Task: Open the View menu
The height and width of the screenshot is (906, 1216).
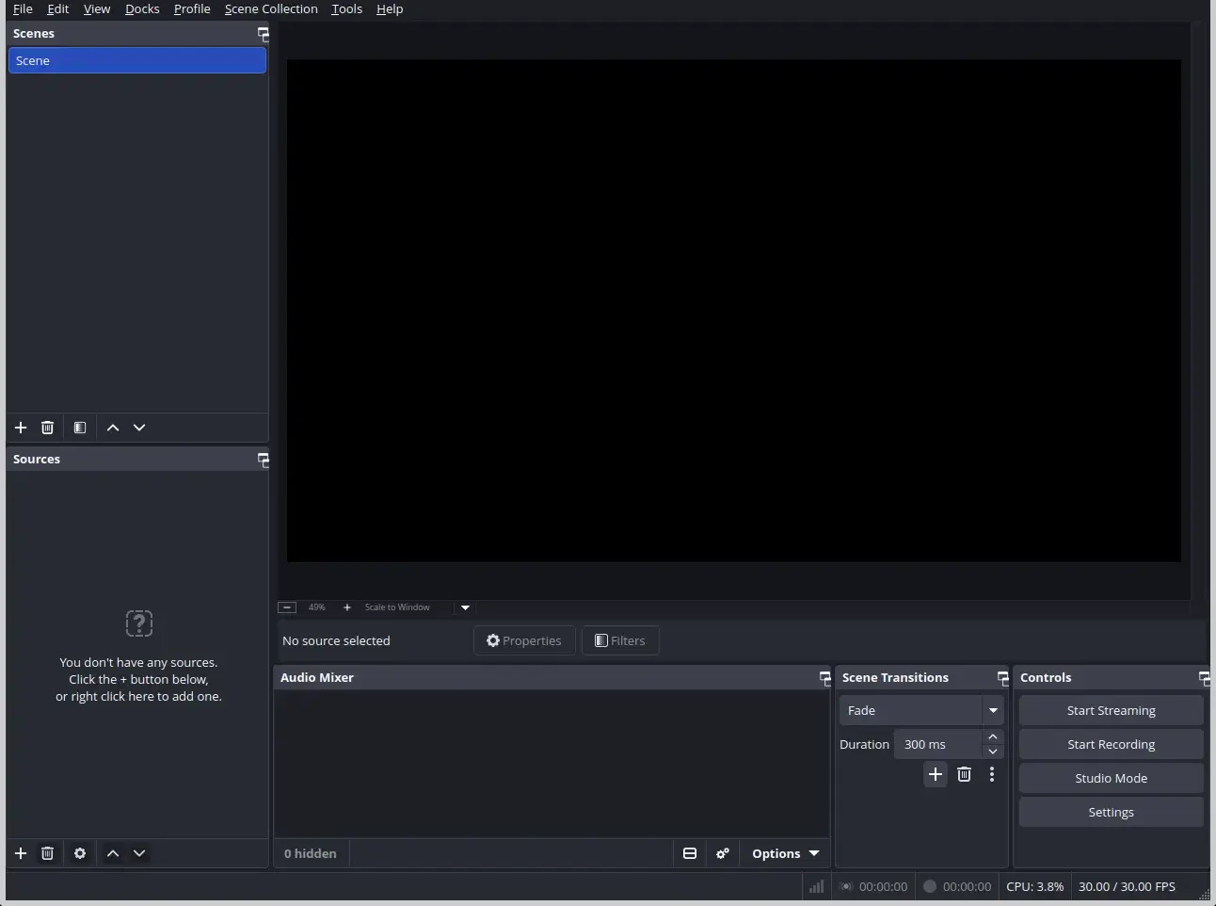Action: (x=97, y=9)
